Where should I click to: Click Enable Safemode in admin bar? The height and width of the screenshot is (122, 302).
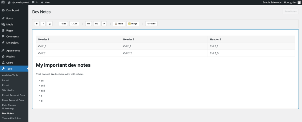pos(272,2)
